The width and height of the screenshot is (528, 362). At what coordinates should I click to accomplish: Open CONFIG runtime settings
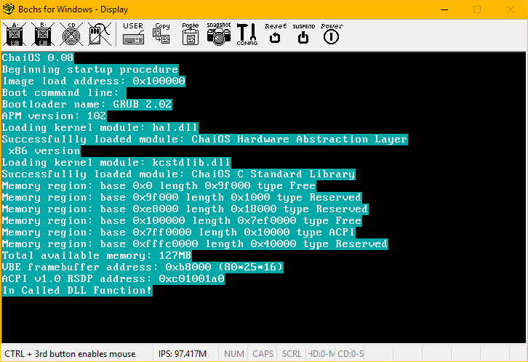[247, 34]
